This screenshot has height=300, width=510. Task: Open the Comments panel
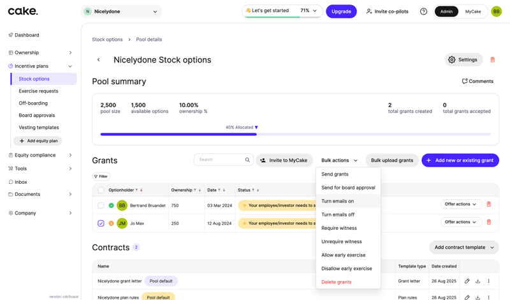click(x=477, y=82)
